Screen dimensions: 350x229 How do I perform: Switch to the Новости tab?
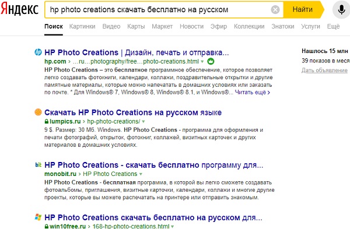(x=191, y=26)
